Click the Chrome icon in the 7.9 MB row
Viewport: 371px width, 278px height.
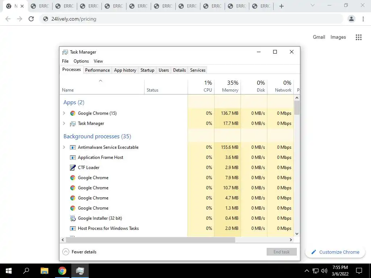point(72,178)
